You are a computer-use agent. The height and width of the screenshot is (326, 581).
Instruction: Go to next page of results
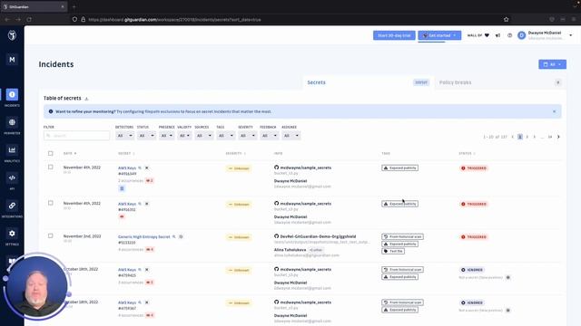tap(558, 137)
